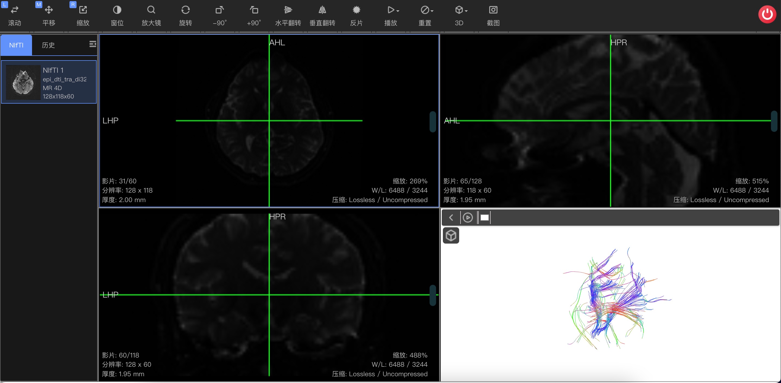Viewport: 781px width, 383px height.
Task: Click the HPR label atop sagittal view
Action: click(x=619, y=42)
